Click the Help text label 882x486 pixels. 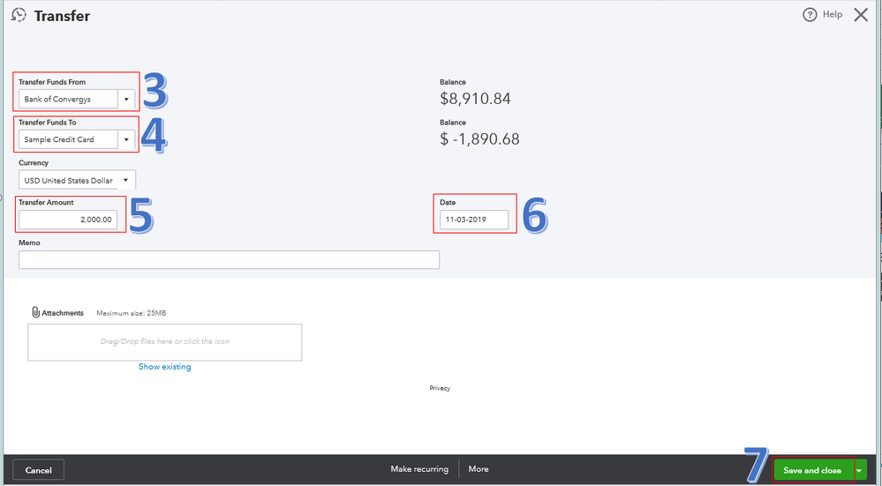coord(832,15)
